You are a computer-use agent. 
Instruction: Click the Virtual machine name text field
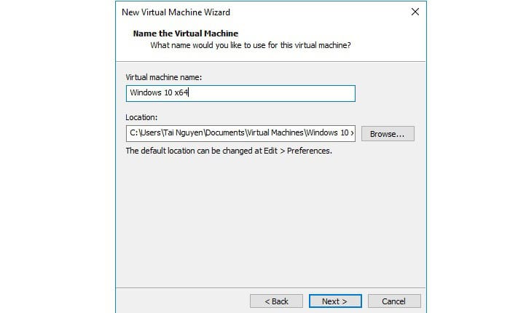click(240, 93)
